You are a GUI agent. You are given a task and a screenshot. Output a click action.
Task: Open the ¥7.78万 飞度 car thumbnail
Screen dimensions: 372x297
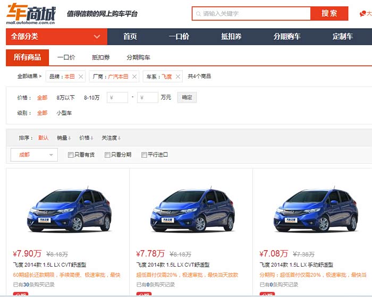(x=191, y=211)
